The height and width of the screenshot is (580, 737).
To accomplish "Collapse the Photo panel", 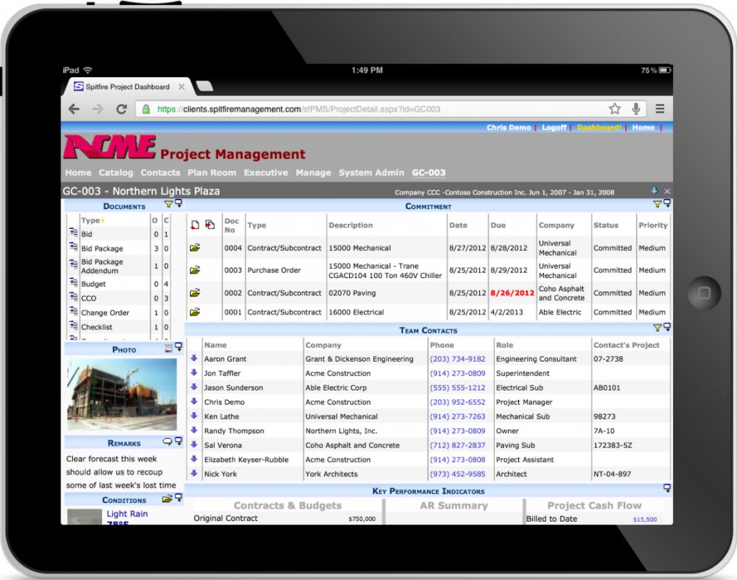I will coord(178,347).
